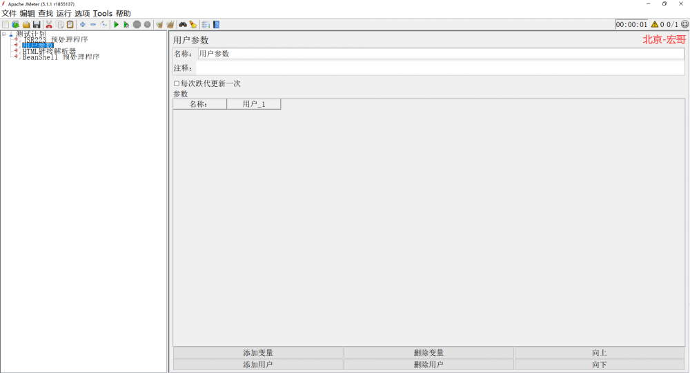Open Search with binoculars icon
690x373 pixels.
coord(183,25)
